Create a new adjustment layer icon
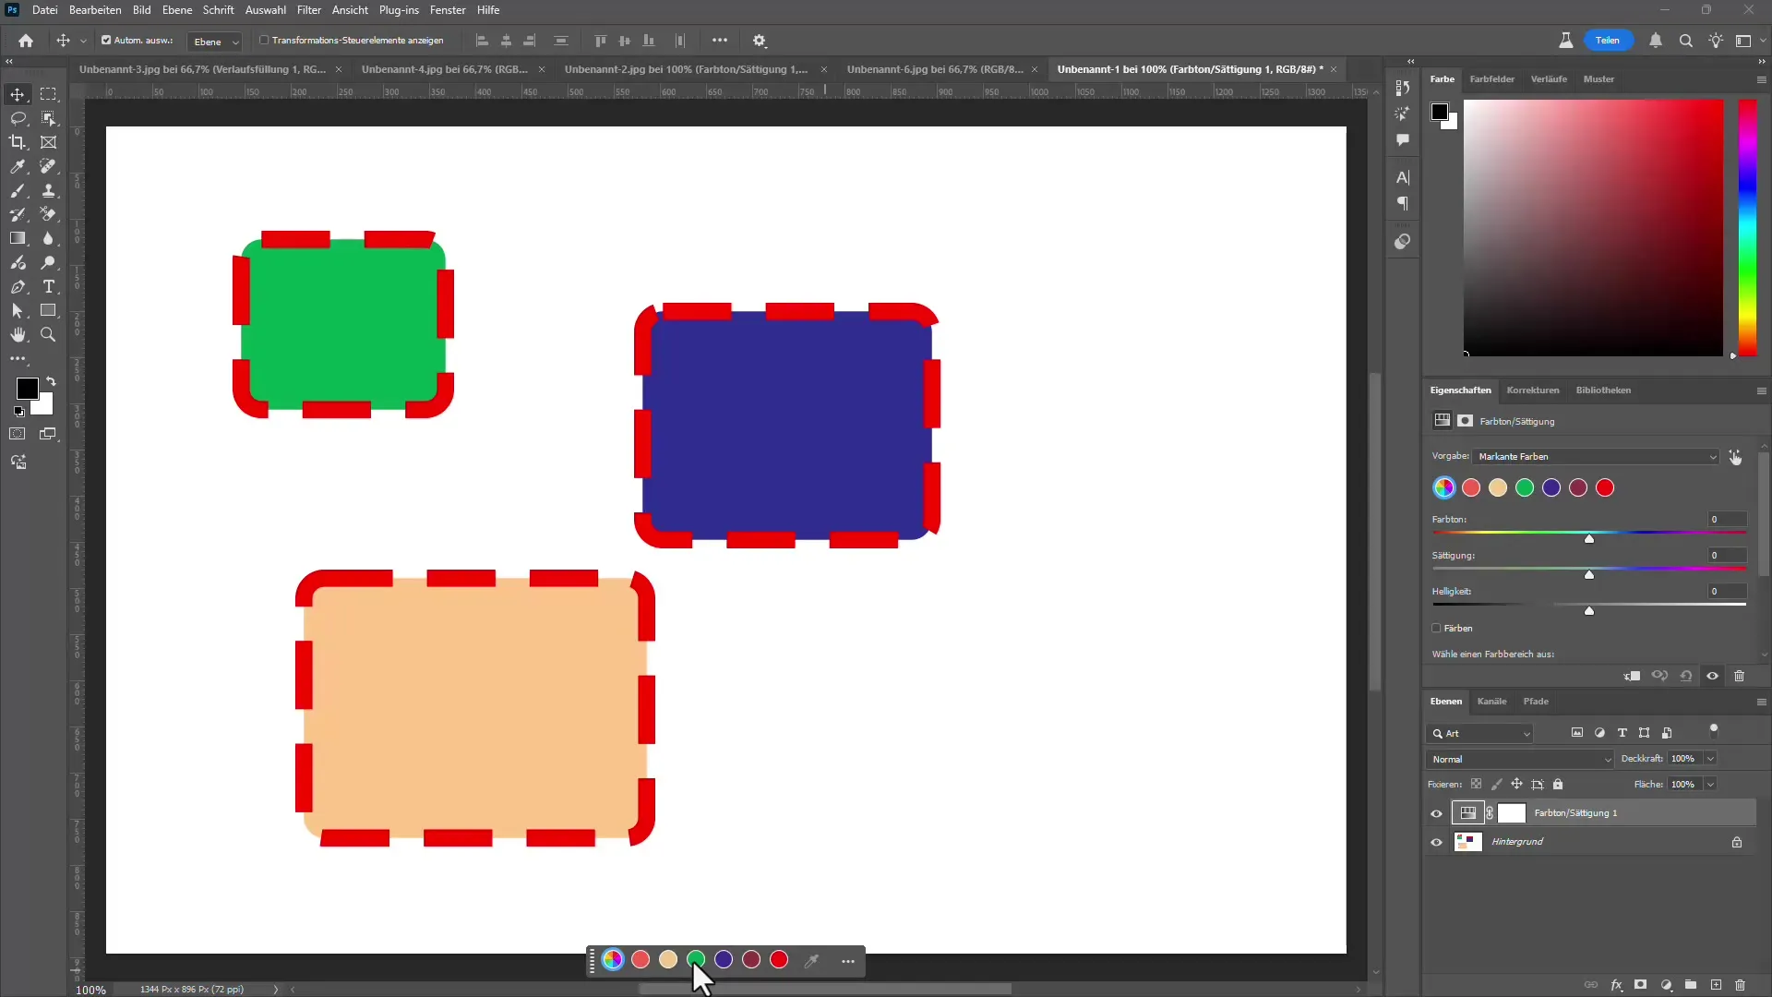The width and height of the screenshot is (1772, 997). point(1667,985)
